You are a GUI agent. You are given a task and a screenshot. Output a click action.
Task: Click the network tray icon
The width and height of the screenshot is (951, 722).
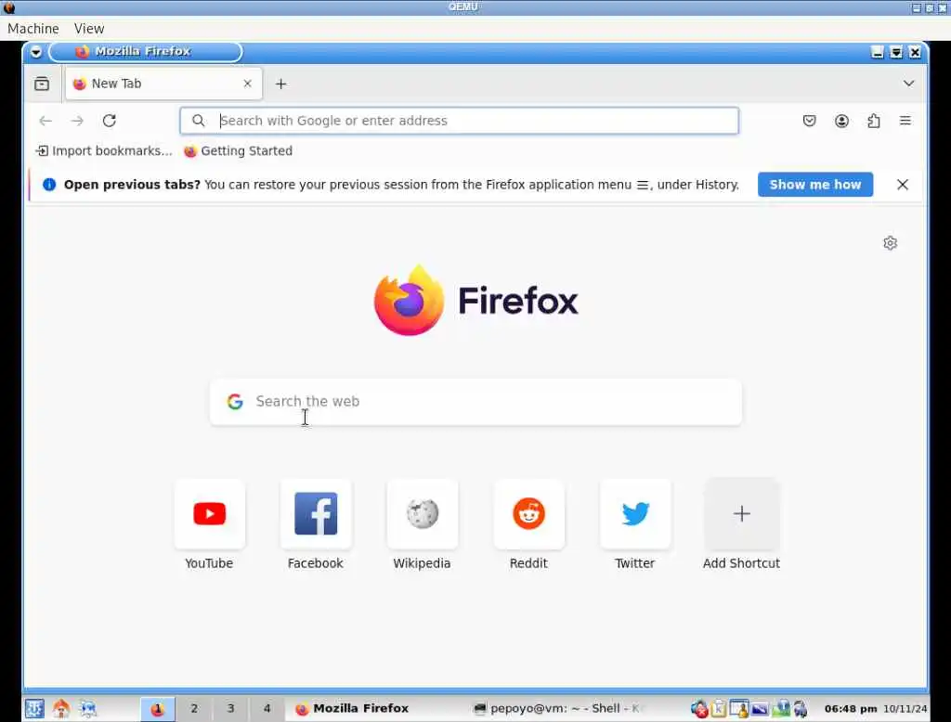point(781,708)
